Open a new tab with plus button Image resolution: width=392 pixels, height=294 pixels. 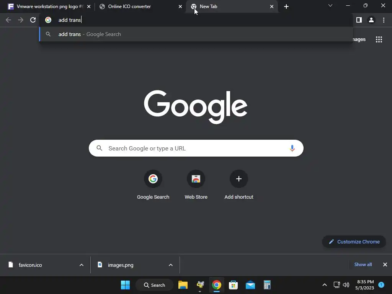click(286, 7)
